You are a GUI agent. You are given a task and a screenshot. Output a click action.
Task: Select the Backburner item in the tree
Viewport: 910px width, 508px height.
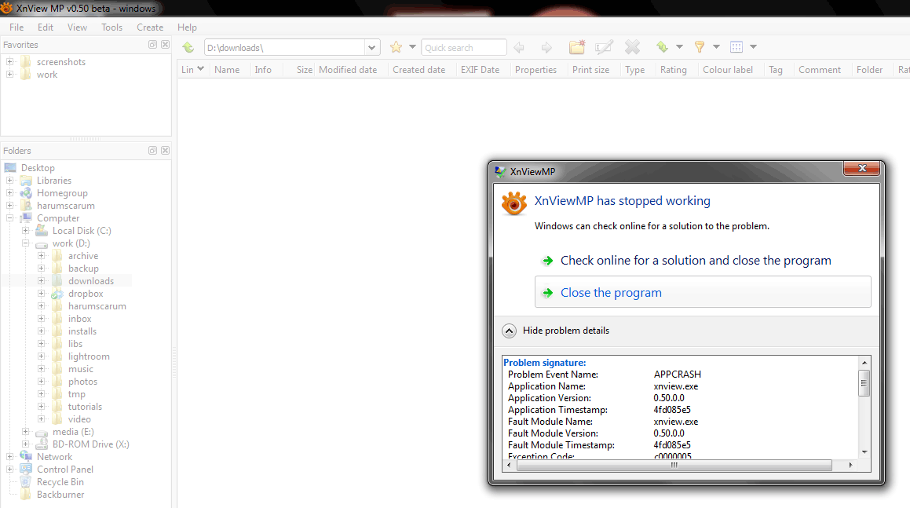pyautogui.click(x=60, y=495)
